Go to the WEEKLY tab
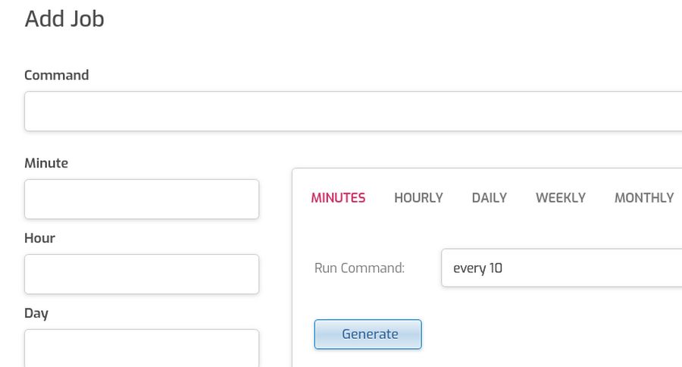Image resolution: width=682 pixels, height=367 pixels. (560, 198)
